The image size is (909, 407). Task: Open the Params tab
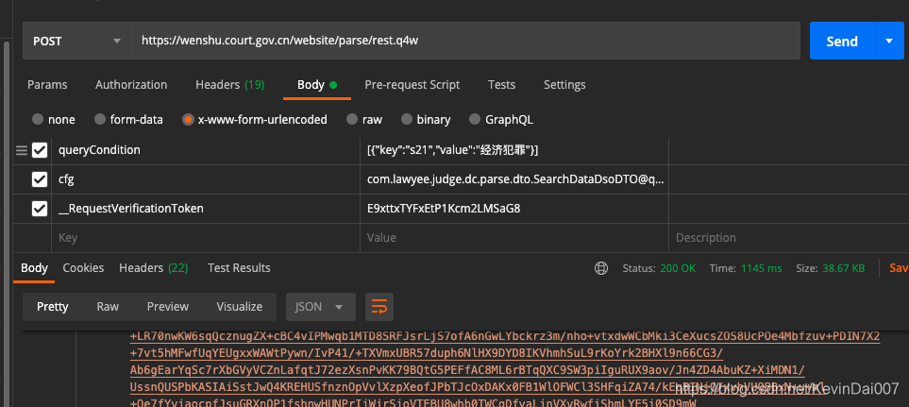[47, 85]
